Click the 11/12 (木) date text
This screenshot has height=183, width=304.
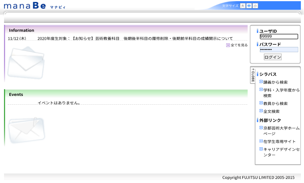point(17,39)
